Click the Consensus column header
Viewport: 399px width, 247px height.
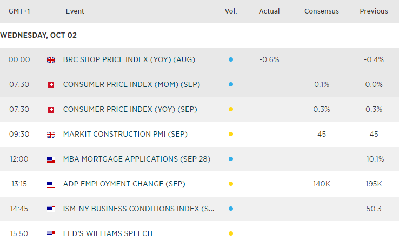point(322,11)
